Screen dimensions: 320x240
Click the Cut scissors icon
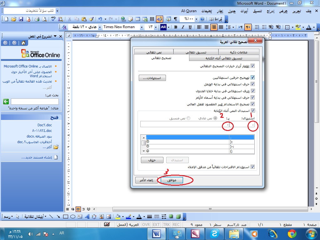69,19
